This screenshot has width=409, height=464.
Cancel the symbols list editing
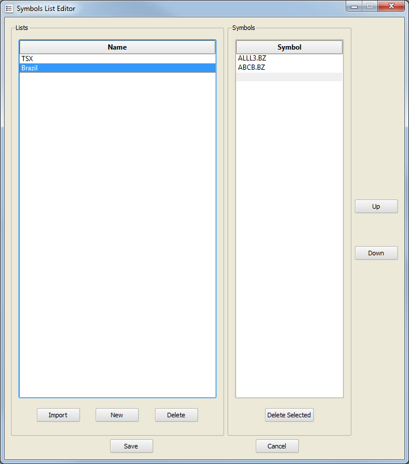click(x=277, y=446)
